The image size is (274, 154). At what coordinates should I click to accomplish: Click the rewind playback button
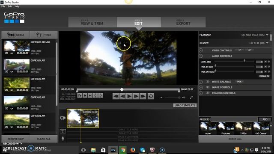point(116,96)
